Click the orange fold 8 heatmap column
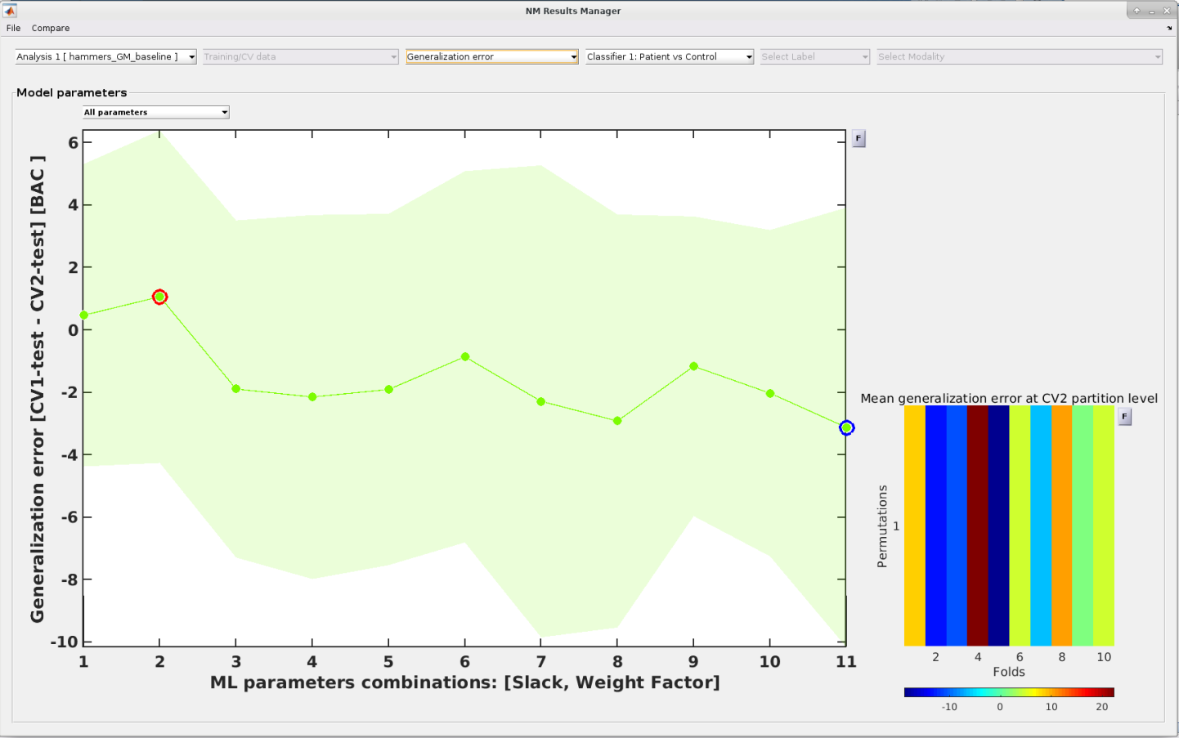1179x738 pixels. pyautogui.click(x=1061, y=526)
